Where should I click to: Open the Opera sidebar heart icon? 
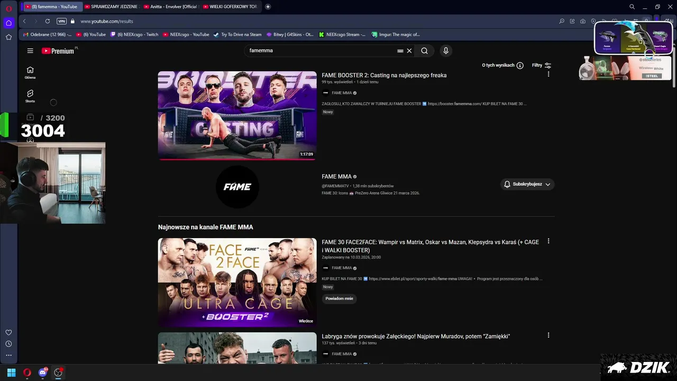click(8, 332)
